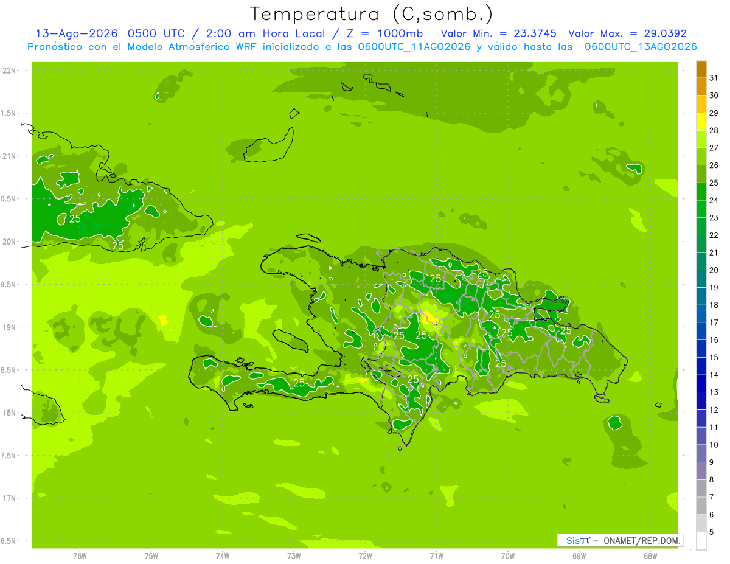This screenshot has height=564, width=730.
Task: Select the legend swatch between 27 and 28
Action: tap(701, 139)
